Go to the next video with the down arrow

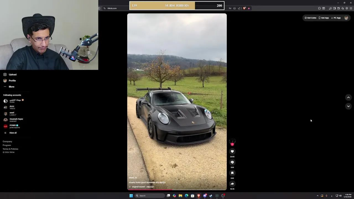[x=348, y=106]
